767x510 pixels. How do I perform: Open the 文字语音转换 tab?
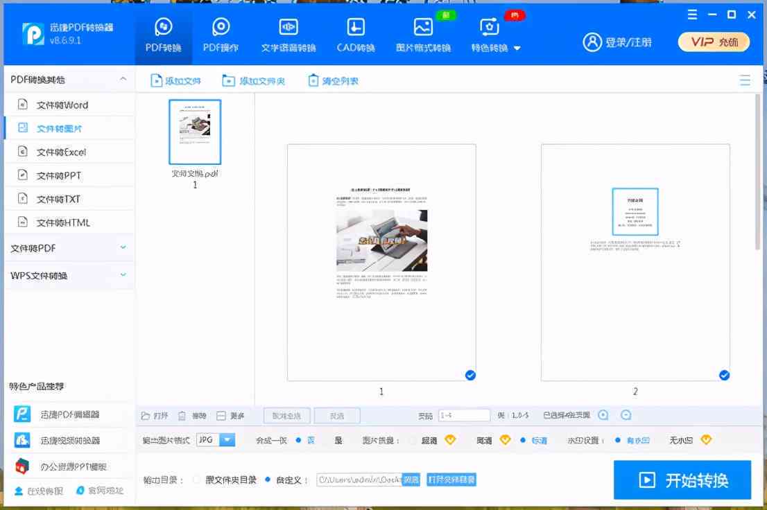click(x=288, y=35)
